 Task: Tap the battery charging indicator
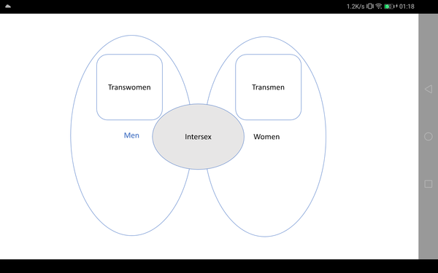click(x=391, y=6)
